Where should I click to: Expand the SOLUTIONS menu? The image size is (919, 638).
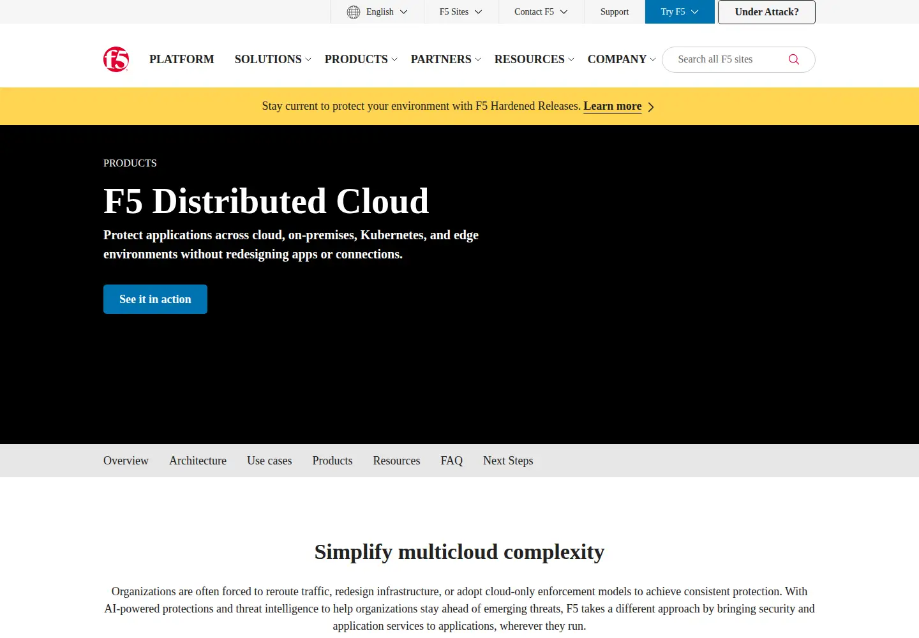point(273,59)
